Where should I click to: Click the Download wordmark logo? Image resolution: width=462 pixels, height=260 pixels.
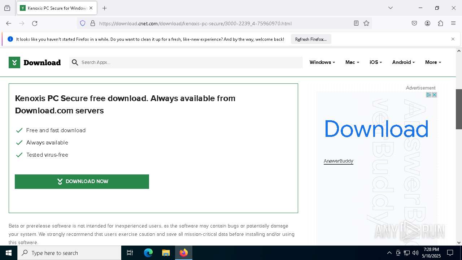[x=42, y=62]
